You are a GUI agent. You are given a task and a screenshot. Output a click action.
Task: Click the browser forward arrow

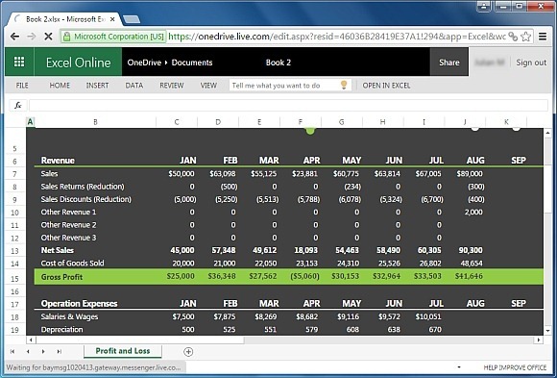(32, 37)
